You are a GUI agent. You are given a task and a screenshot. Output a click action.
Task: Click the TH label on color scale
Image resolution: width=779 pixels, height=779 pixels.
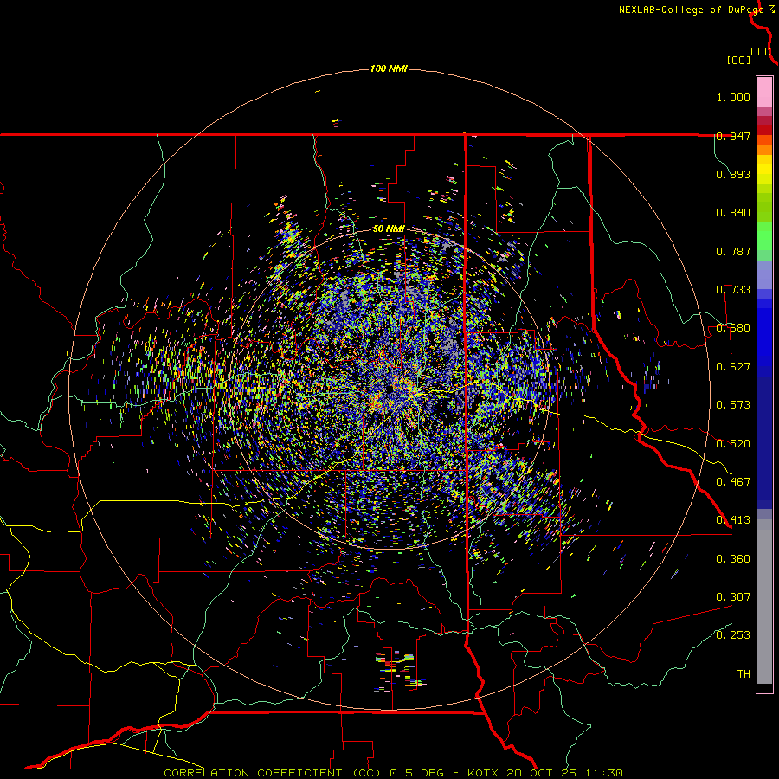744,674
